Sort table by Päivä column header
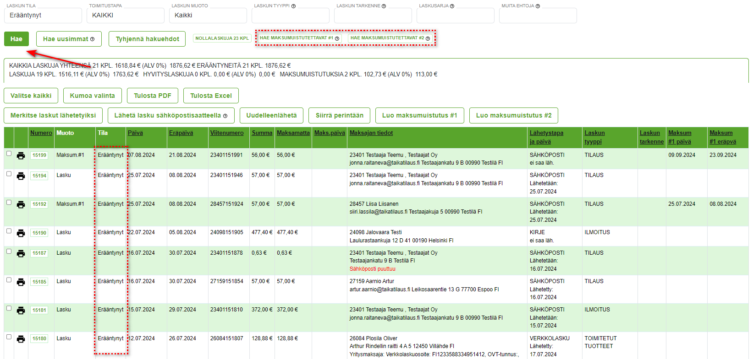753x359 pixels. click(x=135, y=133)
